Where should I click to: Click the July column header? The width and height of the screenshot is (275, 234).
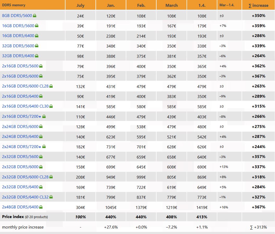(x=80, y=5)
